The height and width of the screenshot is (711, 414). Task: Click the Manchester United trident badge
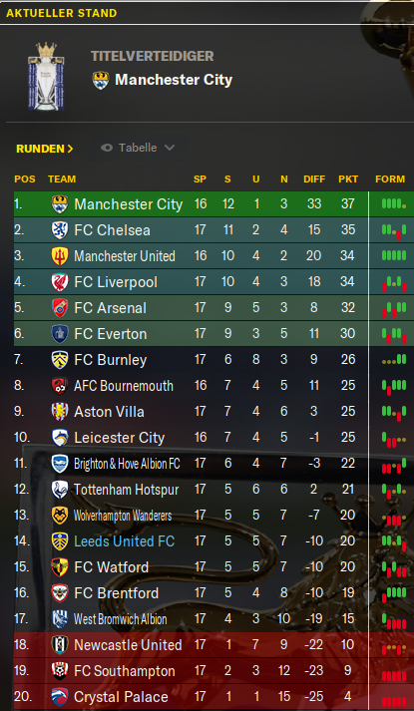[60, 256]
